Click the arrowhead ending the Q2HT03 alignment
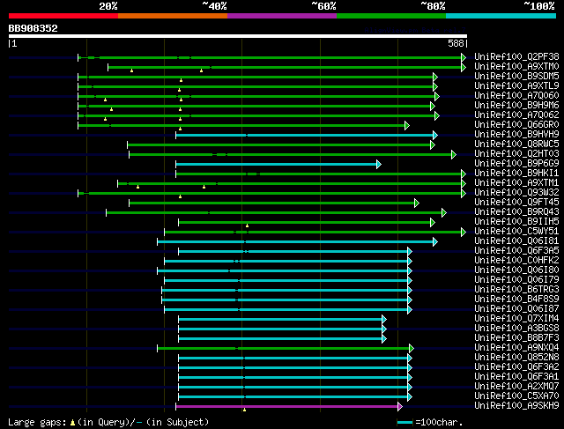 pos(454,155)
